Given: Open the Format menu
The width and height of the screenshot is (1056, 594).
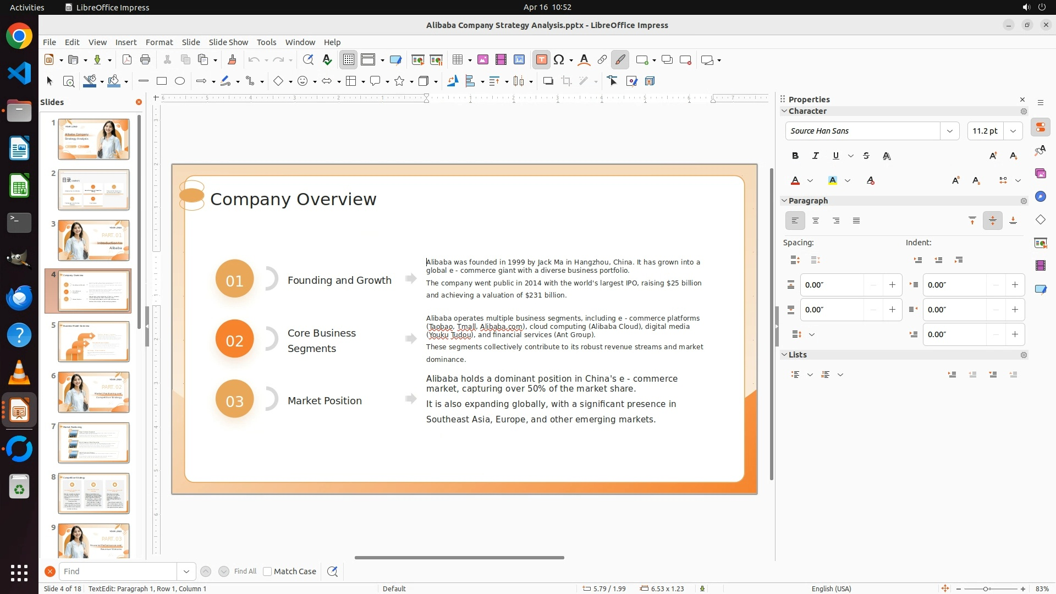Looking at the screenshot, I should 159,42.
